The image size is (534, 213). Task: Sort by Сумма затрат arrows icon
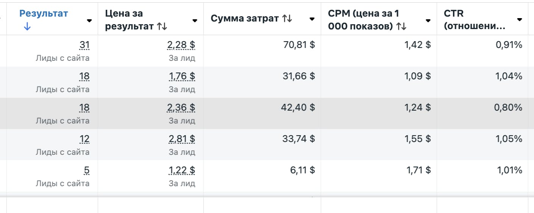click(287, 19)
